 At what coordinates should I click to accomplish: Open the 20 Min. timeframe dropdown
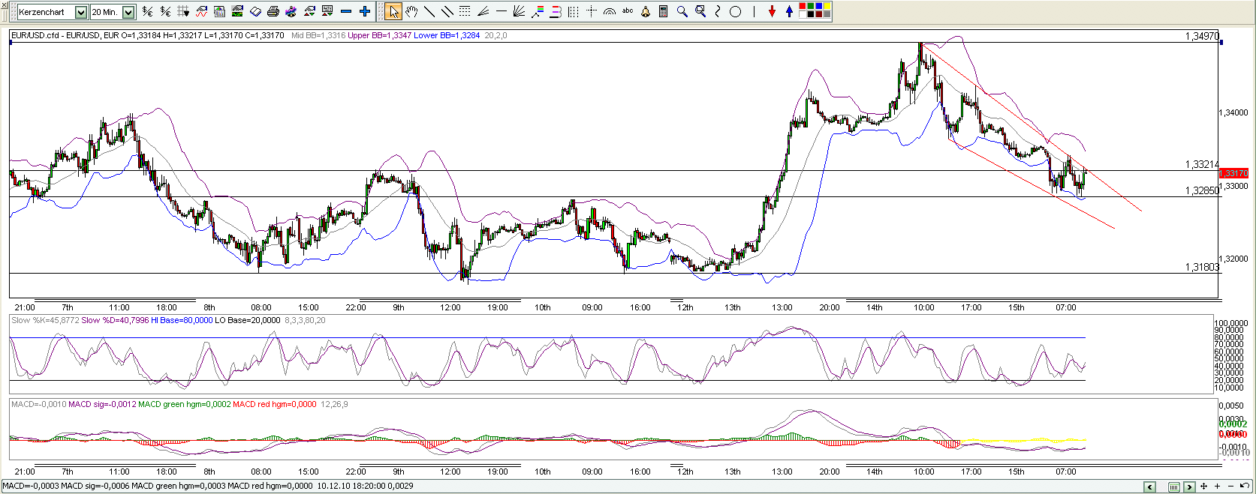[x=128, y=12]
